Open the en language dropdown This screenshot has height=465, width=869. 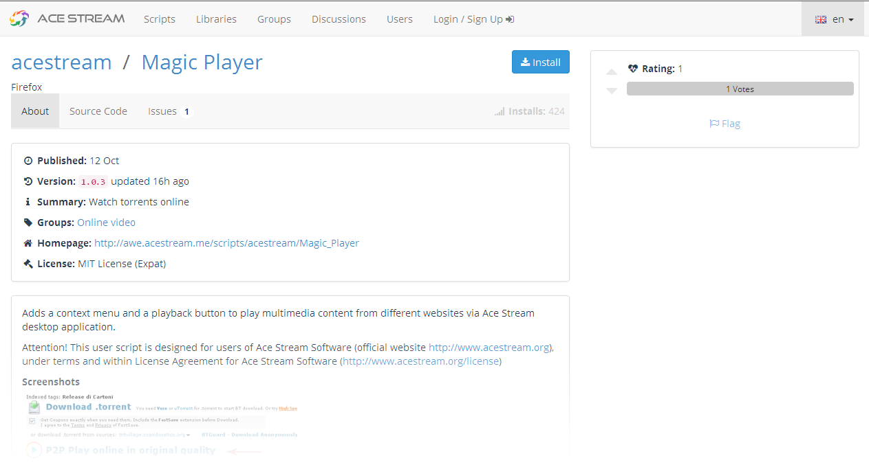pyautogui.click(x=834, y=19)
